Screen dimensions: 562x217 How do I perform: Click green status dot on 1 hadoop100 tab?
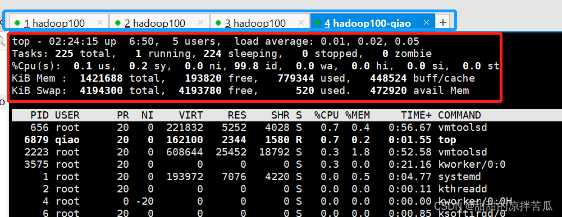pyautogui.click(x=17, y=23)
